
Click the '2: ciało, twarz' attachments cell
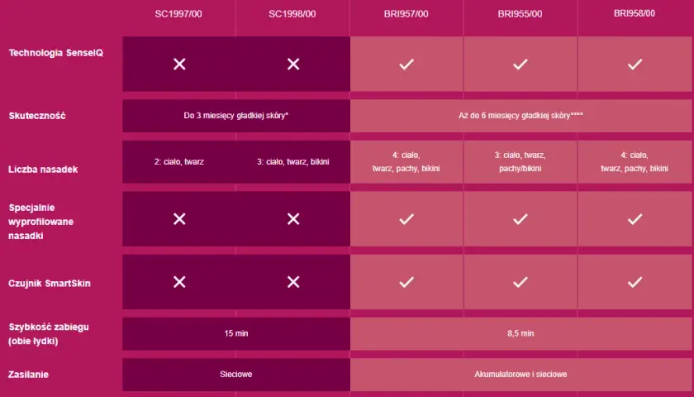[179, 162]
